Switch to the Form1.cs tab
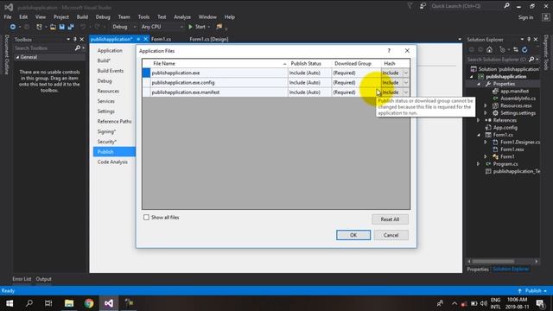 (x=162, y=39)
